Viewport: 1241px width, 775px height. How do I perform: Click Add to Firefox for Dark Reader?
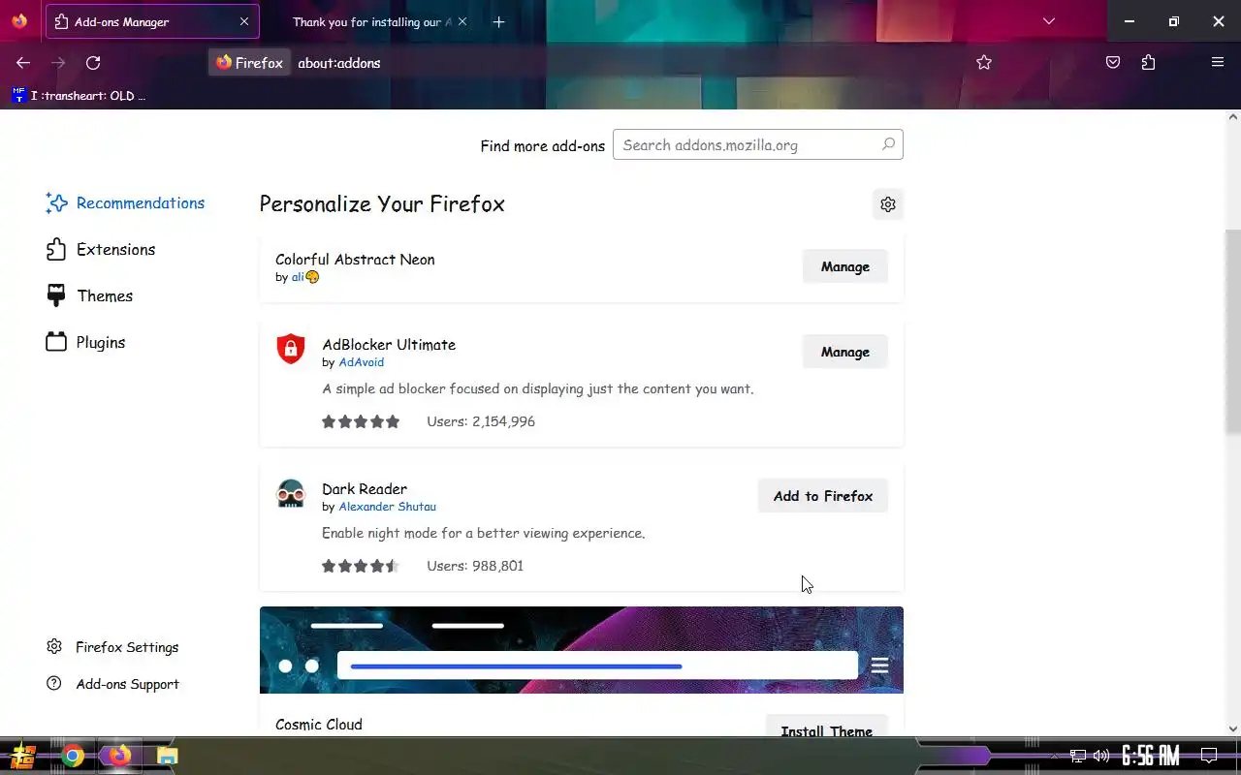click(823, 496)
